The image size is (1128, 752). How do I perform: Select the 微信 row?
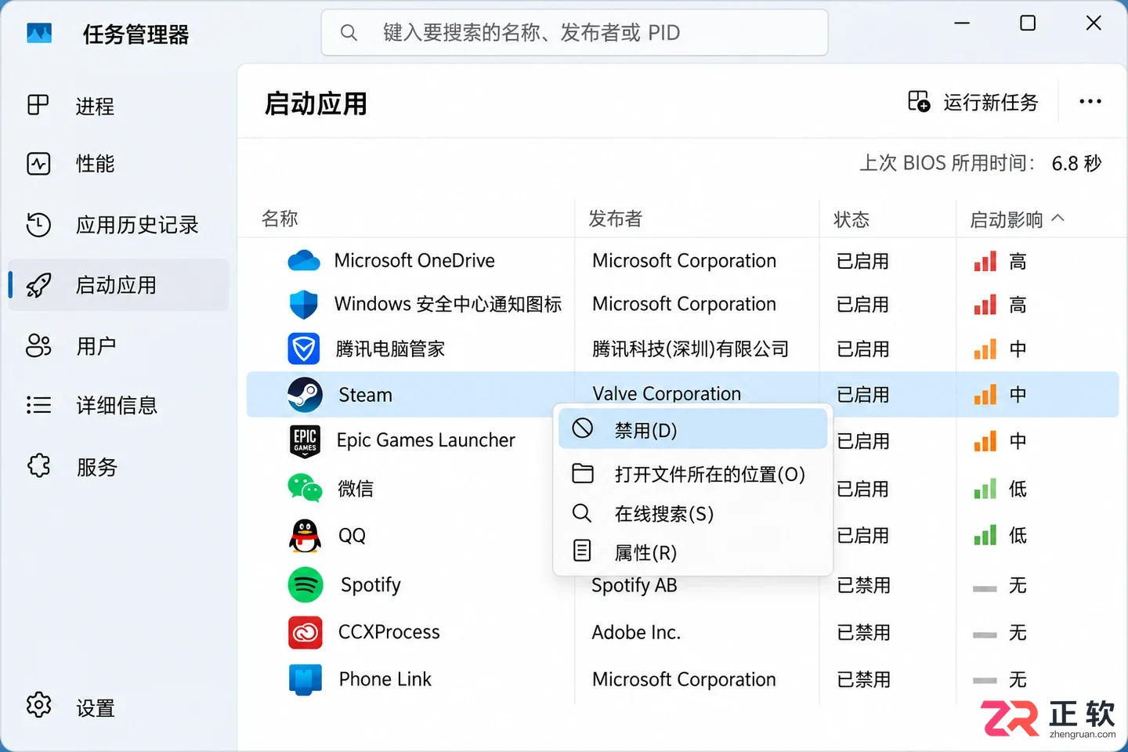682,489
